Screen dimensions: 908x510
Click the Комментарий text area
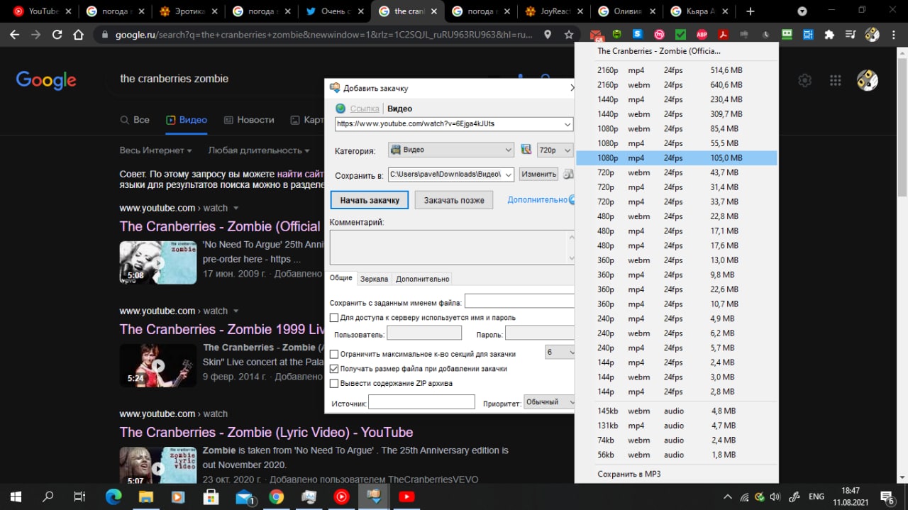[453, 248]
